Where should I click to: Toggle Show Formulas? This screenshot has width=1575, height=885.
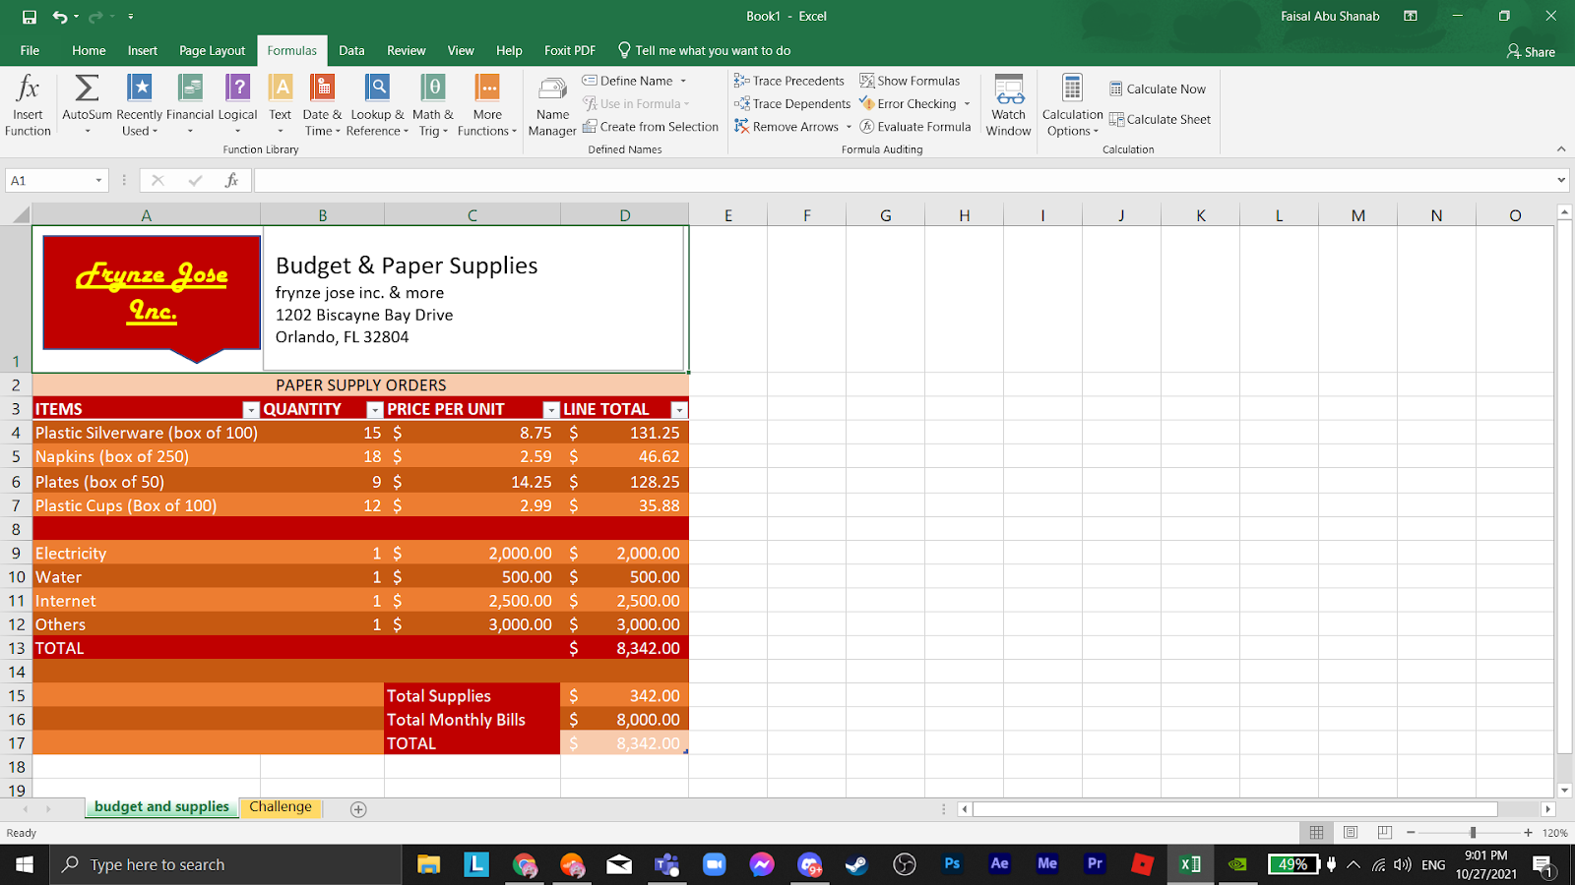pos(910,81)
